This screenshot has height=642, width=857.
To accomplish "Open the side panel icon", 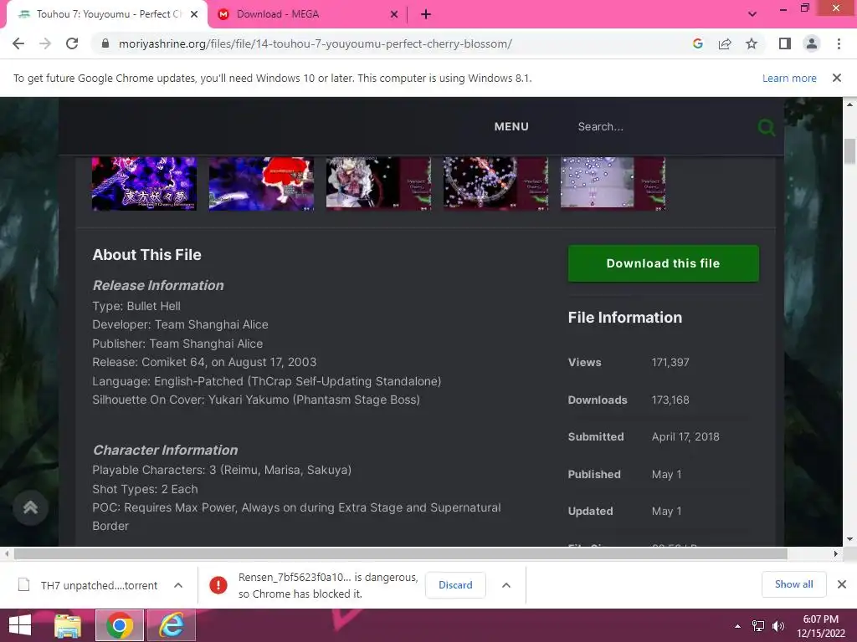I will [x=785, y=43].
